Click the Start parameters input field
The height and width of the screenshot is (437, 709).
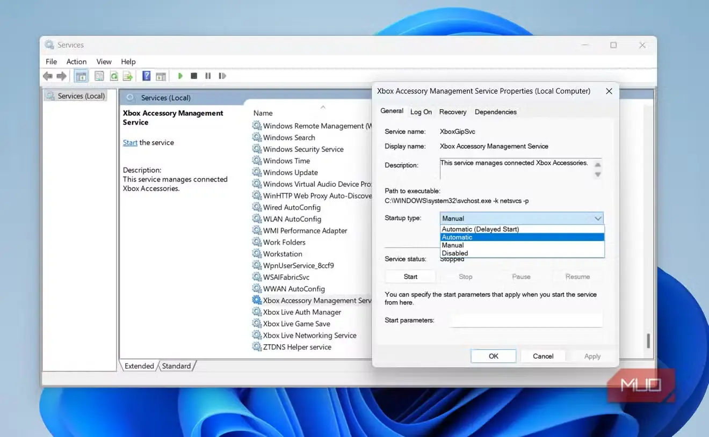tap(526, 321)
